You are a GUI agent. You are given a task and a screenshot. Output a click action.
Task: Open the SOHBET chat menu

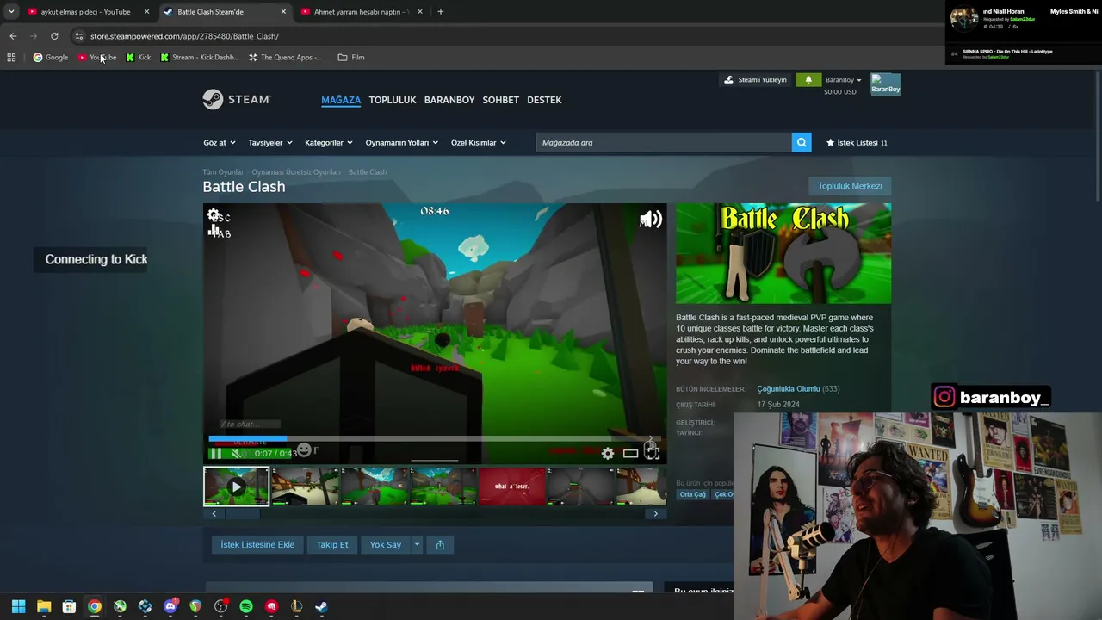coord(500,100)
